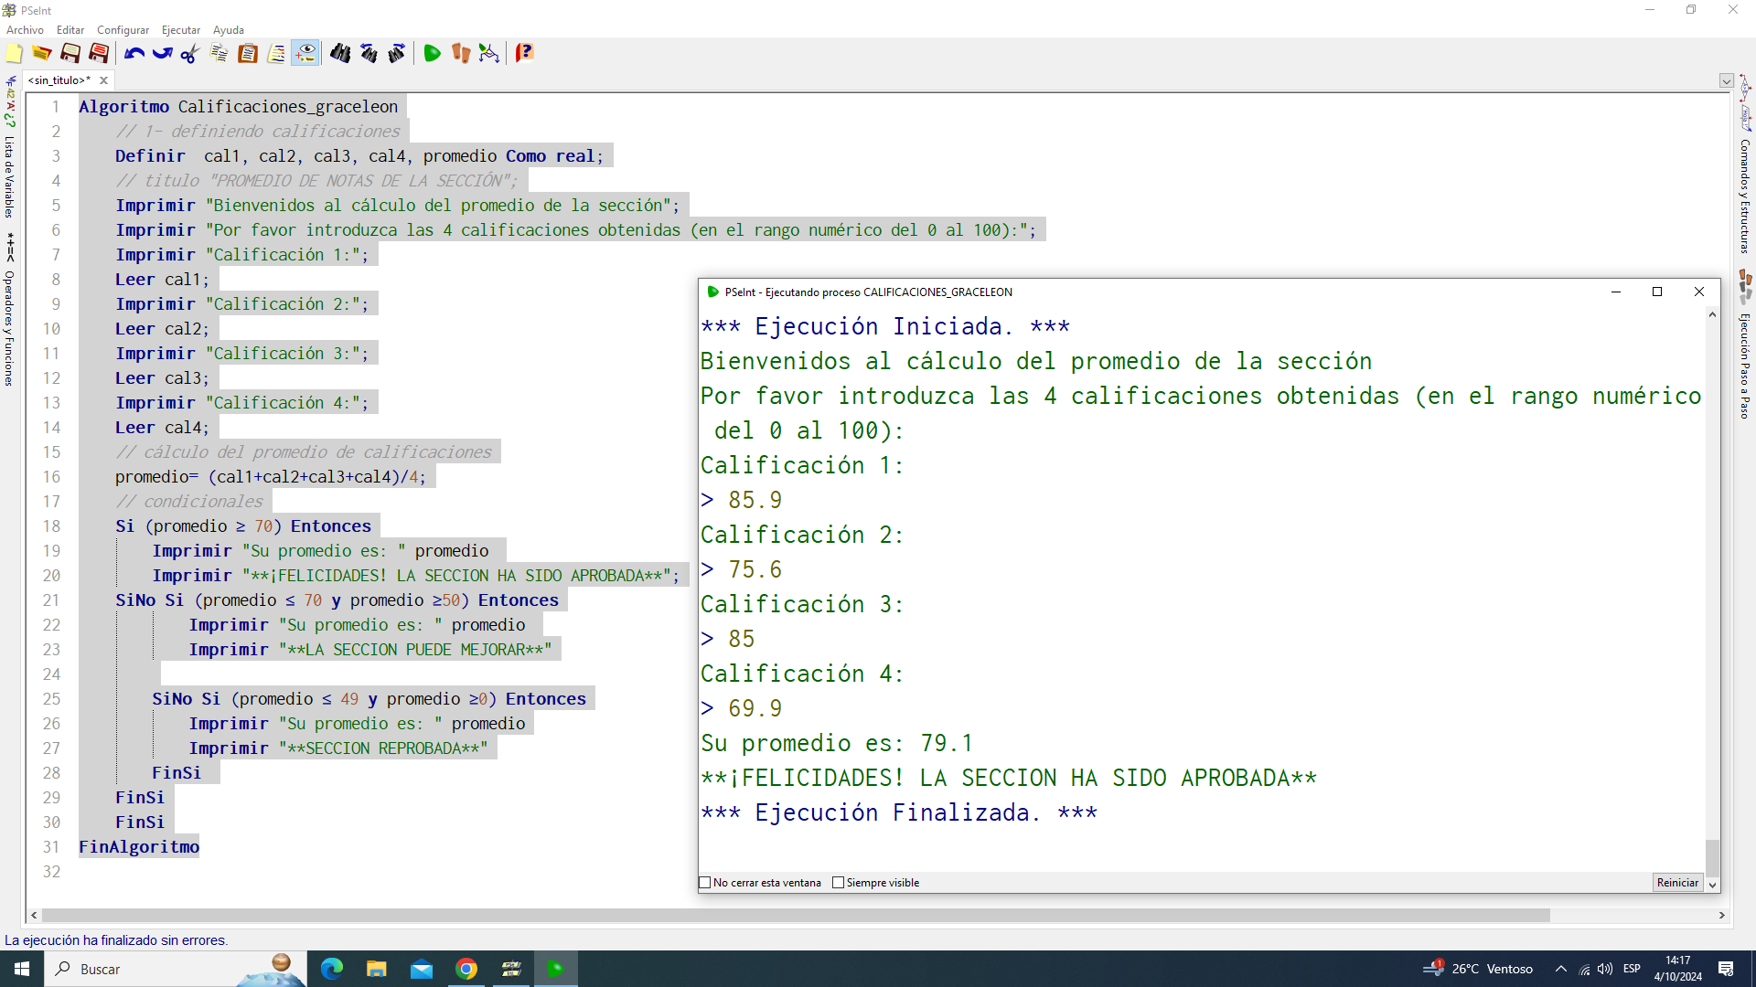Click the scissors Cut icon

click(190, 54)
